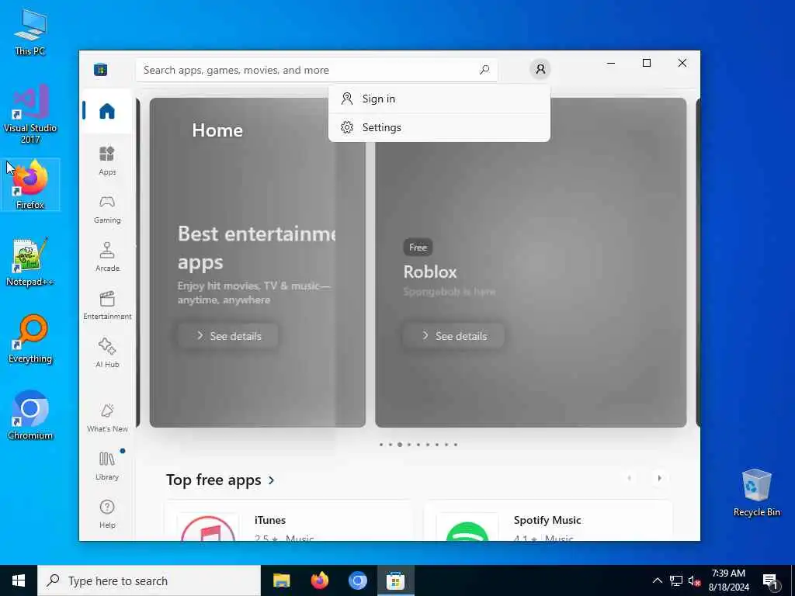The width and height of the screenshot is (795, 596).
Task: Minimize the Microsoft Store window
Action: (611, 64)
